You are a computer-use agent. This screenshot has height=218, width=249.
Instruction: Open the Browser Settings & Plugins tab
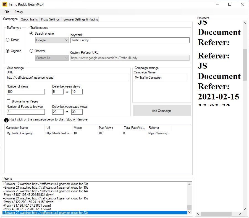(80, 19)
